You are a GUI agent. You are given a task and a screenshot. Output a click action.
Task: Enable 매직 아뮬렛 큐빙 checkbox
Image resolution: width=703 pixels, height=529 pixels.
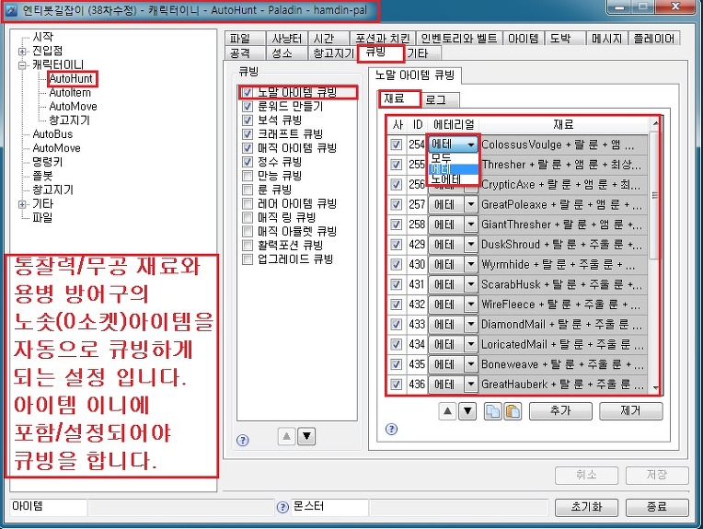(x=247, y=231)
